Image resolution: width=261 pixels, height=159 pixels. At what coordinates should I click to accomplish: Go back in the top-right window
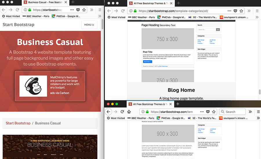tap(109, 11)
